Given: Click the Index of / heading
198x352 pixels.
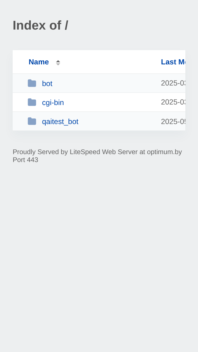Looking at the screenshot, I should (40, 26).
